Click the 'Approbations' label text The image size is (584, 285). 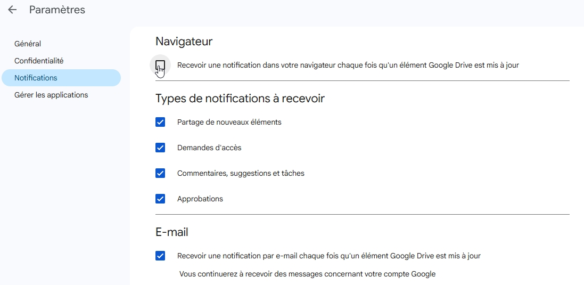[x=200, y=199]
